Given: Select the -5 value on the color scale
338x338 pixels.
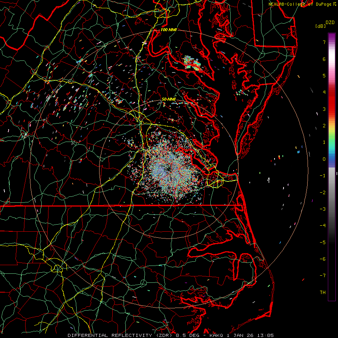Looking at the screenshot, I should click(323, 242).
